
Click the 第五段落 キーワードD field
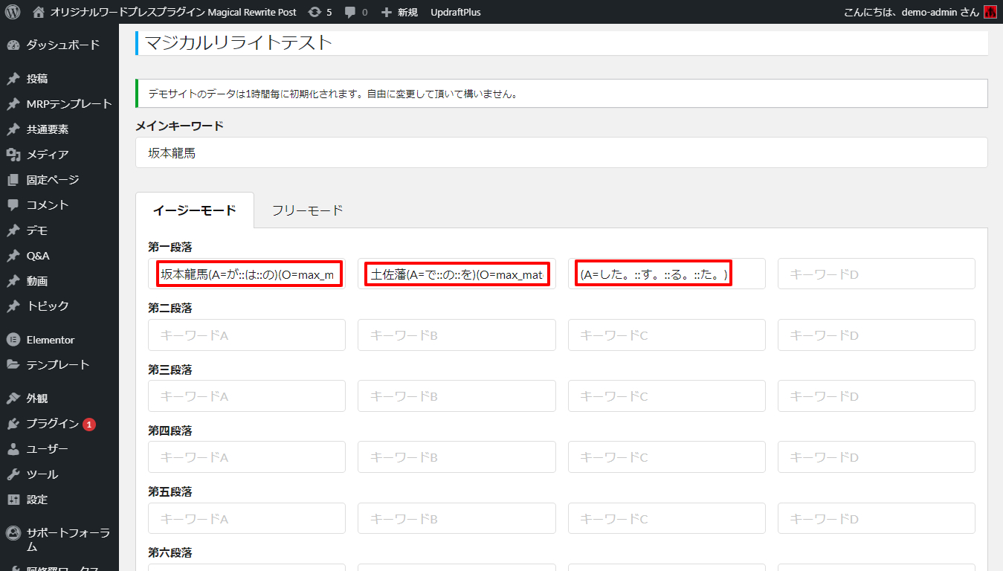(x=877, y=518)
